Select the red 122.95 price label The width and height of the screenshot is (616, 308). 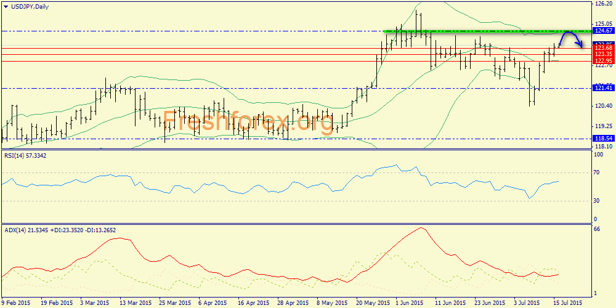coord(604,61)
